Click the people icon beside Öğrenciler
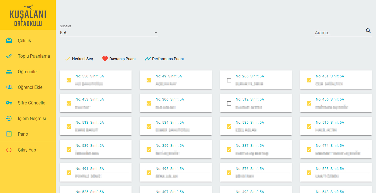The image size is (376, 193). (x=9, y=72)
